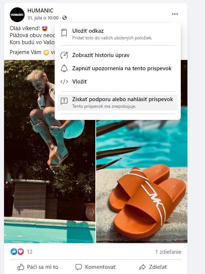The image size is (205, 274).
Task: Click the Komentovať button
Action: (x=95, y=267)
